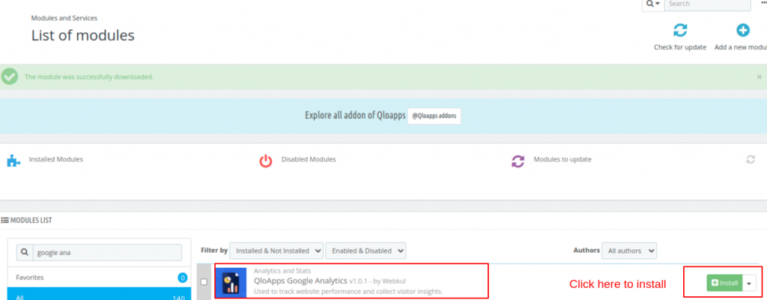Click the Modules List header list icon

[5, 221]
